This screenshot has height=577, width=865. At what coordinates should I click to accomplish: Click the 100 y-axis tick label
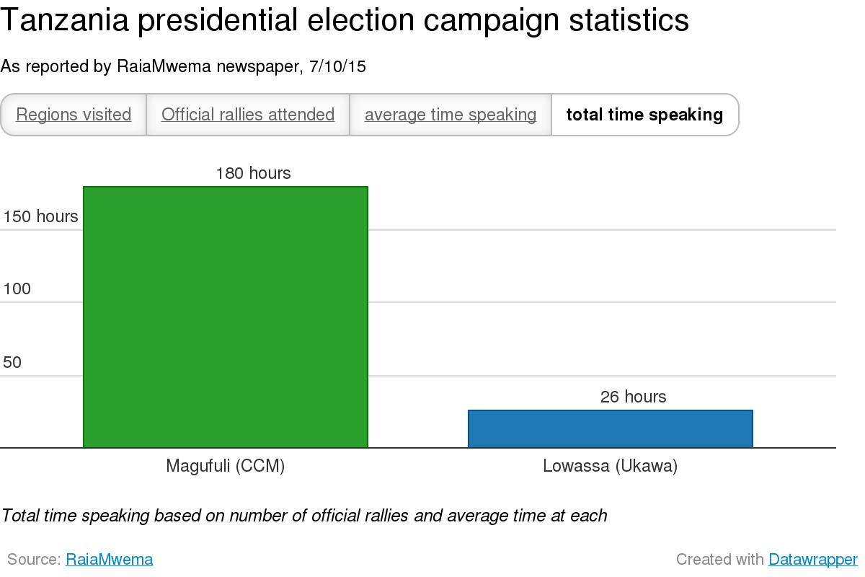click(17, 289)
